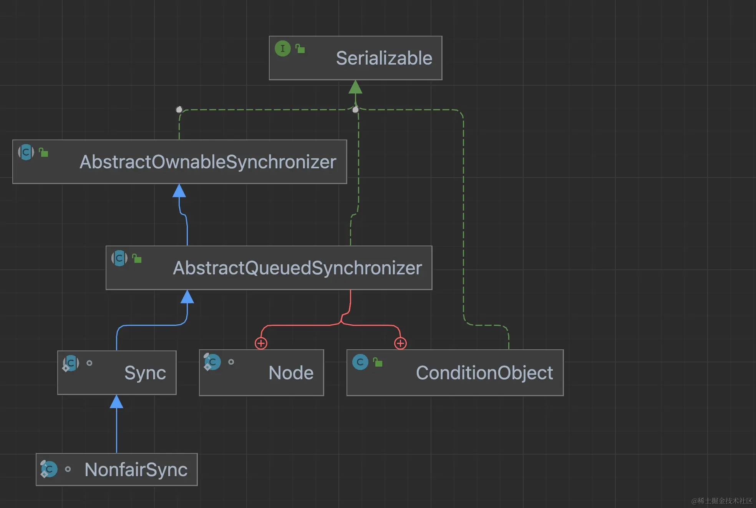Click the class icon on the Sync node
This screenshot has width=756, height=508.
pos(71,363)
